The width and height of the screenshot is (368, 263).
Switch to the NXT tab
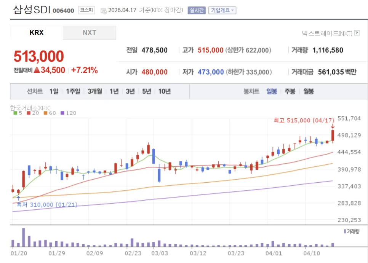tap(90, 33)
